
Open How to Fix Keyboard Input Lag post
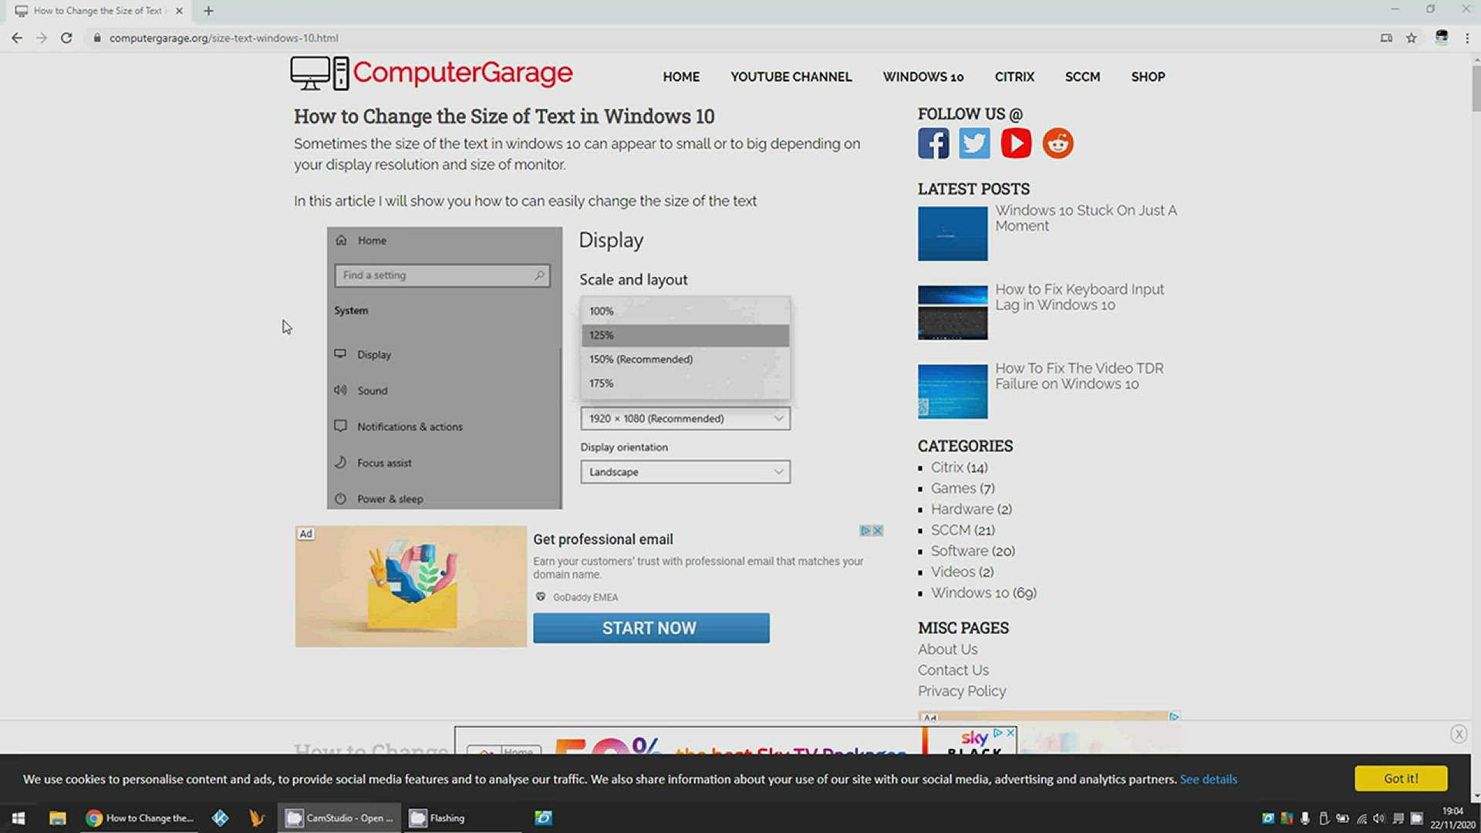pos(1079,297)
